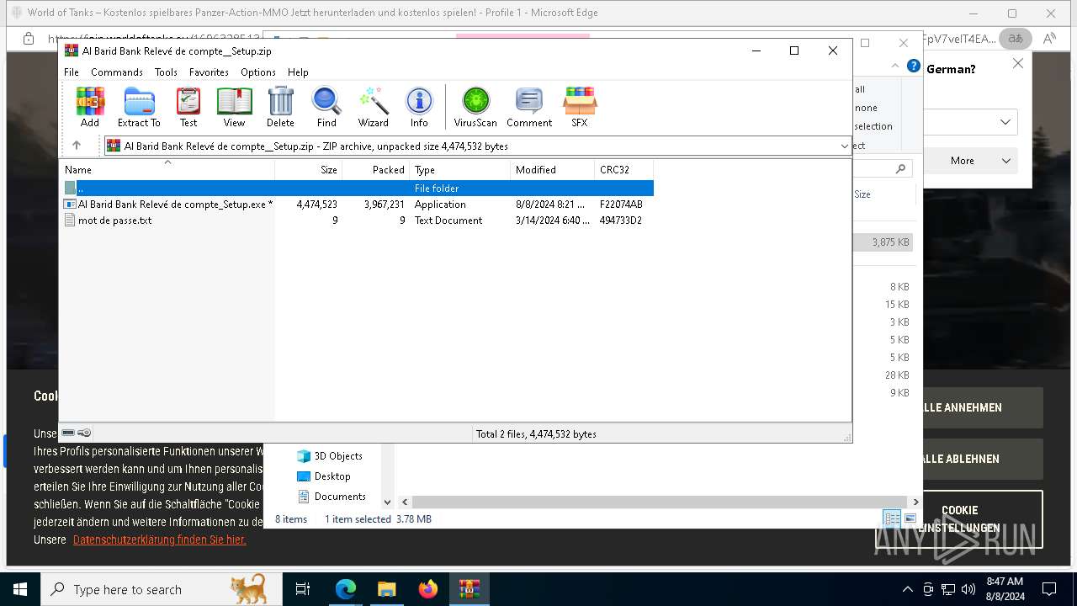
Task: Open the View file tool
Action: (234, 108)
